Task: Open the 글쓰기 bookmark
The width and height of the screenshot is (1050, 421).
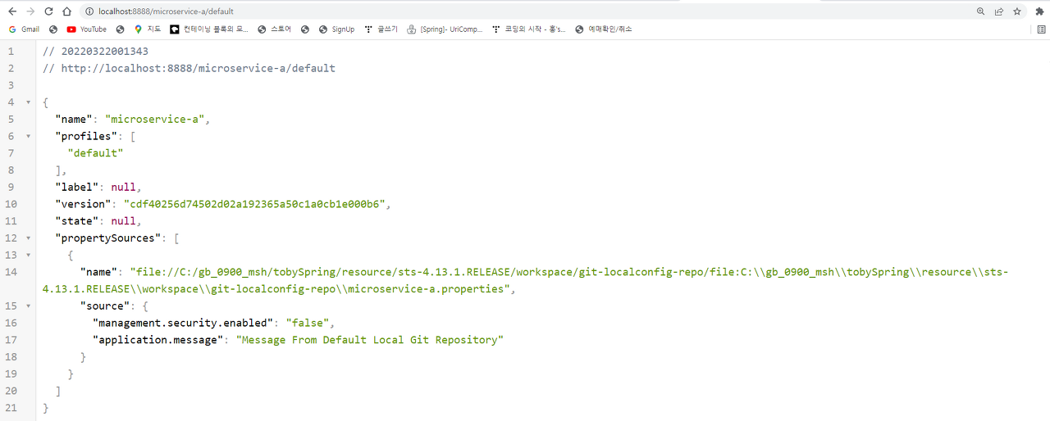Action: point(381,29)
